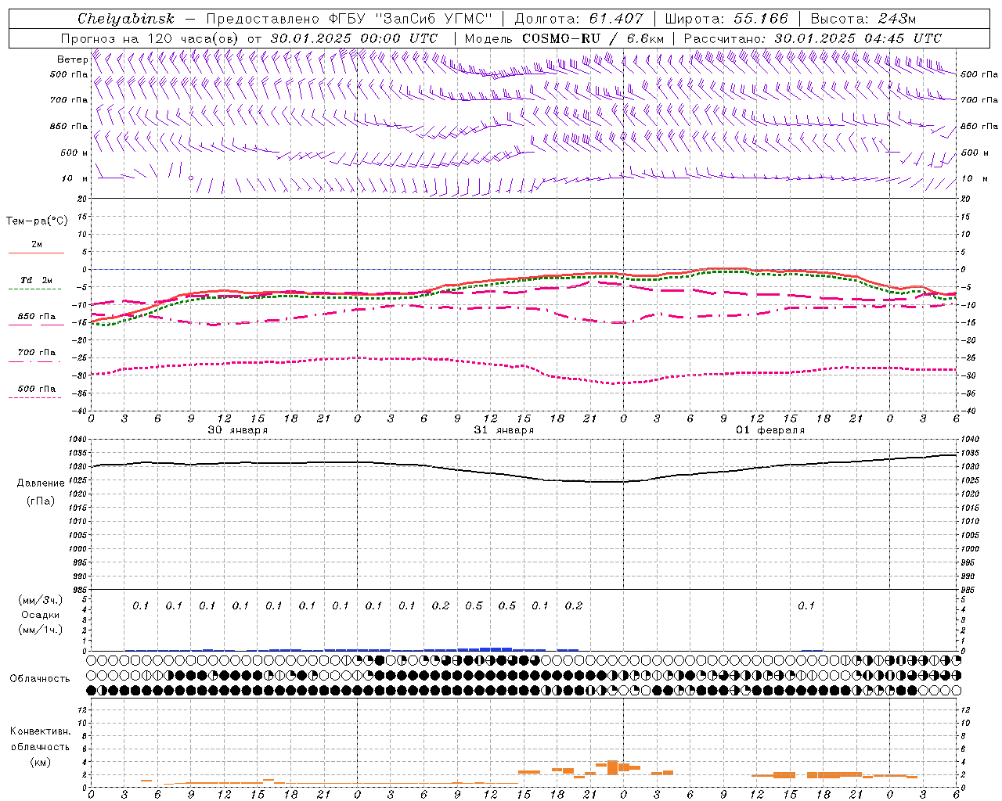The width and height of the screenshot is (1002, 801).
Task: Click the Широта: 55.166 latitude value
Action: click(x=726, y=19)
